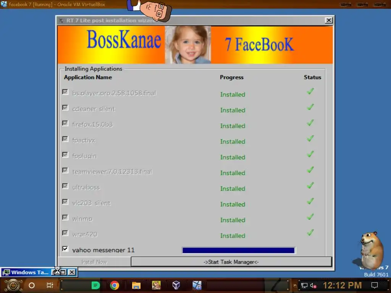This screenshot has width=391, height=293.
Task: Toggle the winmp checkbox
Action: pos(65,217)
